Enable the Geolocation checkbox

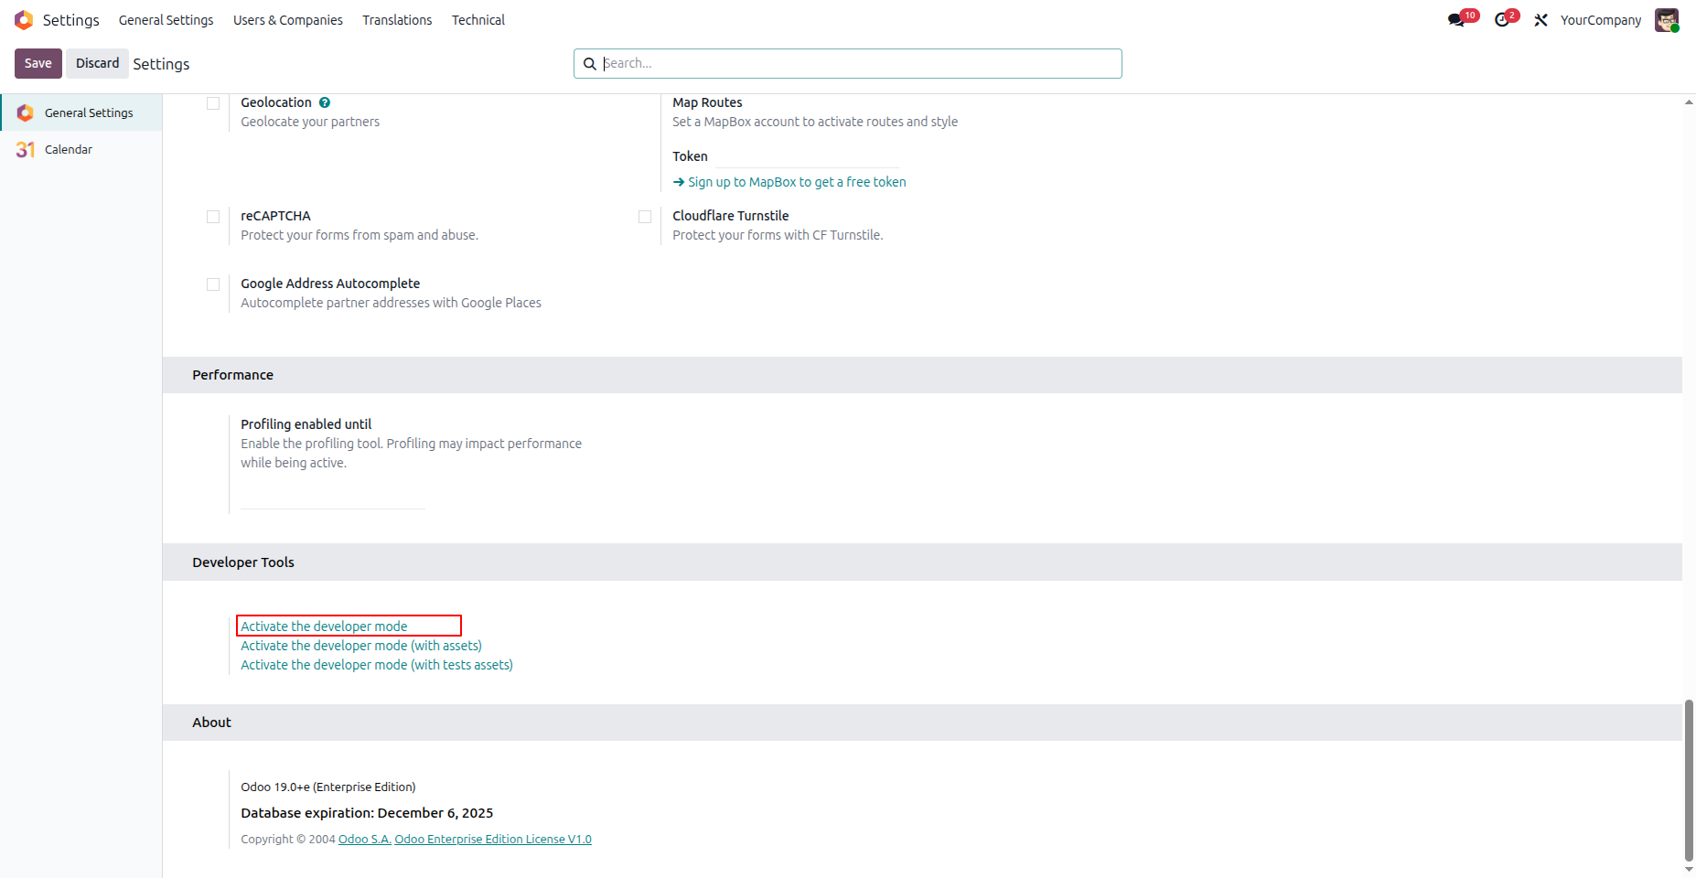[213, 103]
